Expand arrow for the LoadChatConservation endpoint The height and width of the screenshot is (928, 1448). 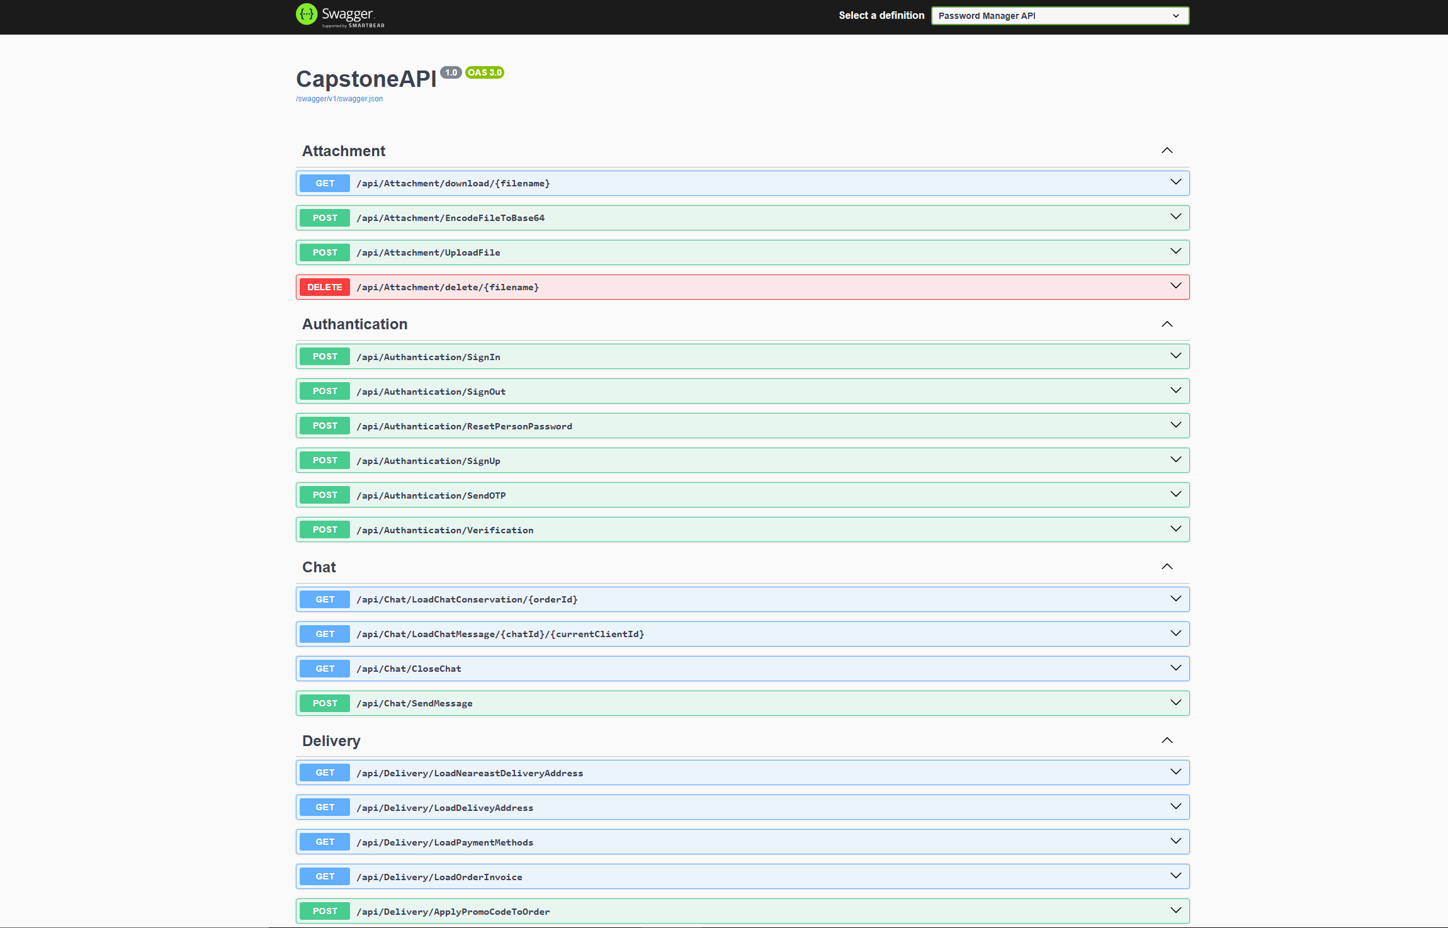click(x=1175, y=599)
